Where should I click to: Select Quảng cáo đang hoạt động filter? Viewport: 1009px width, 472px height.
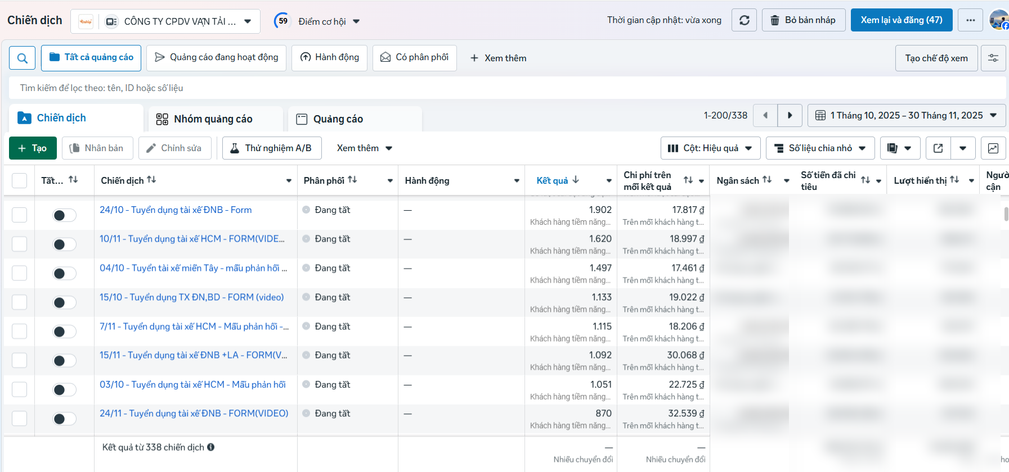click(216, 57)
